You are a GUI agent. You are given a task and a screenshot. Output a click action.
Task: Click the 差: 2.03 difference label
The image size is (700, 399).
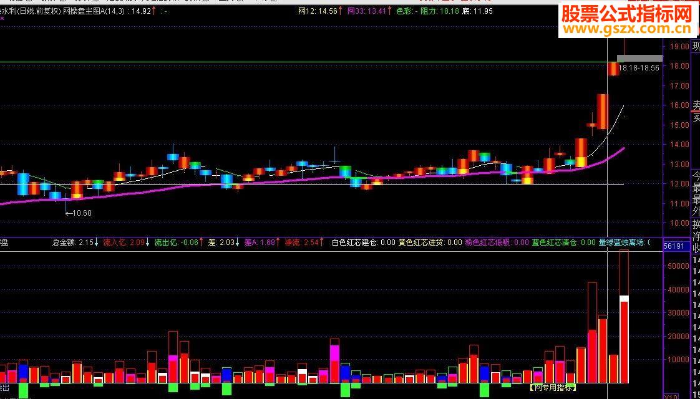pos(221,243)
